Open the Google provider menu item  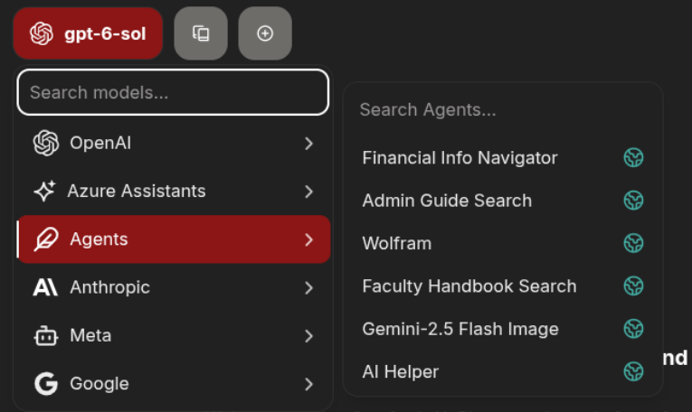pos(173,384)
